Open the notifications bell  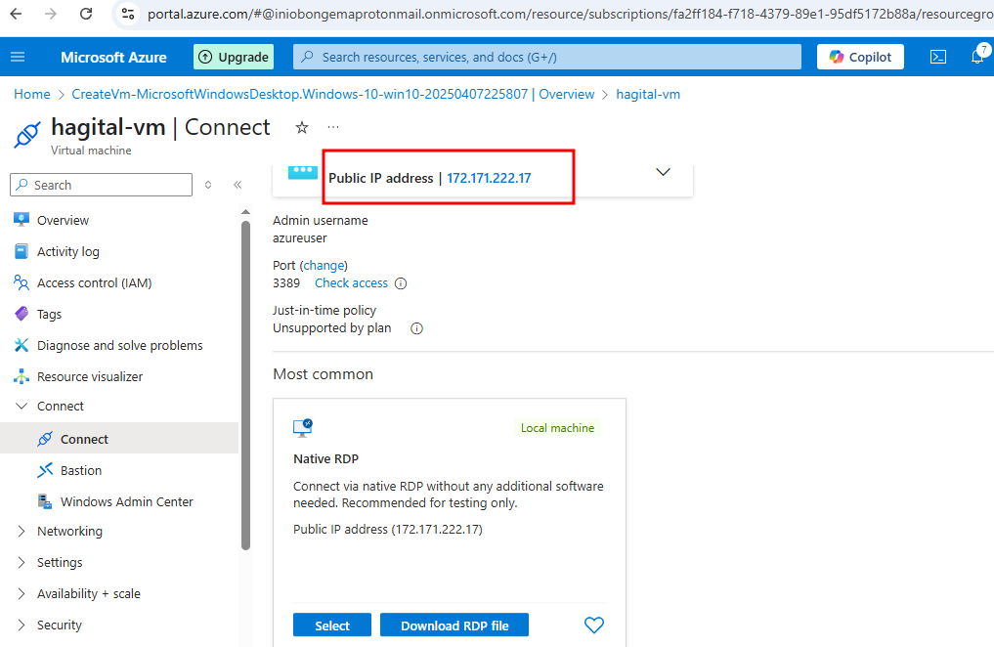pyautogui.click(x=977, y=57)
